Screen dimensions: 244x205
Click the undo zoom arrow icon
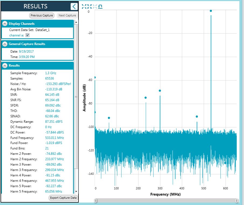[x=100, y=6]
